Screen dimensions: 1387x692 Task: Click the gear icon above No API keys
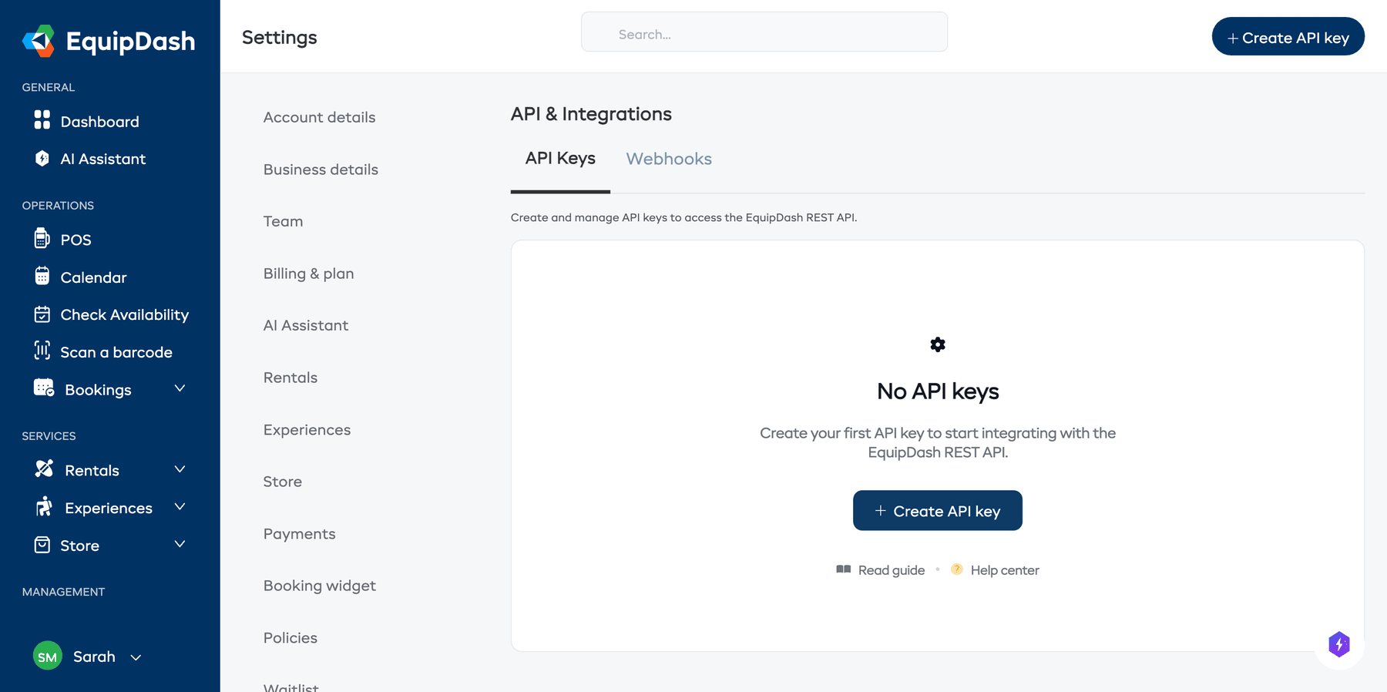click(x=938, y=344)
